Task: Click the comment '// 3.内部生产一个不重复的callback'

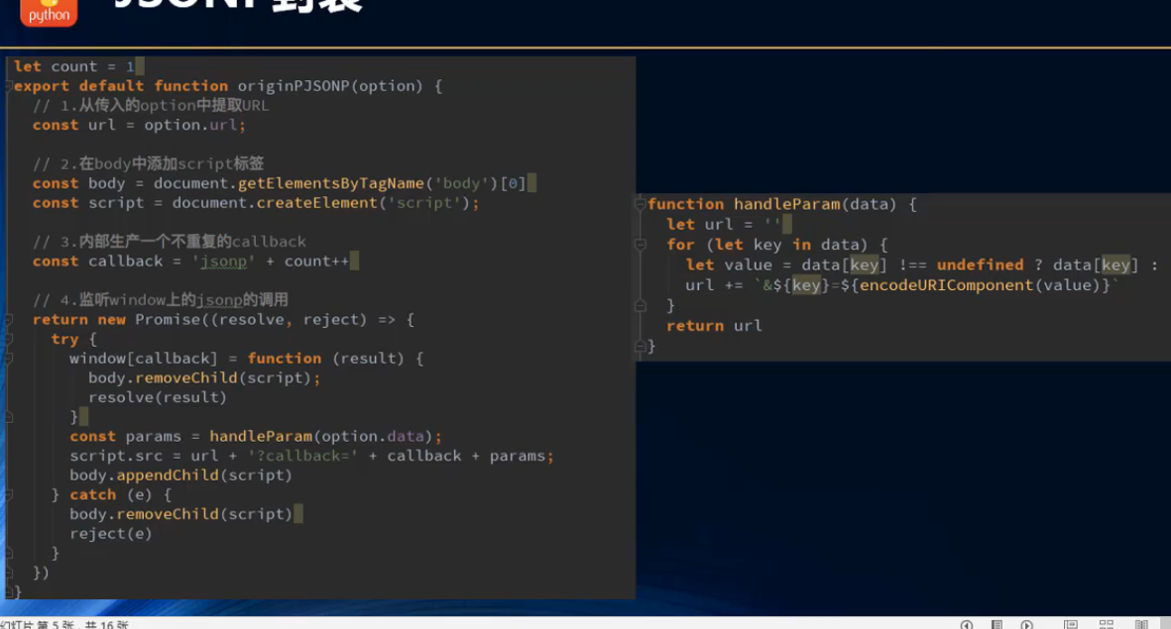Action: [170, 241]
